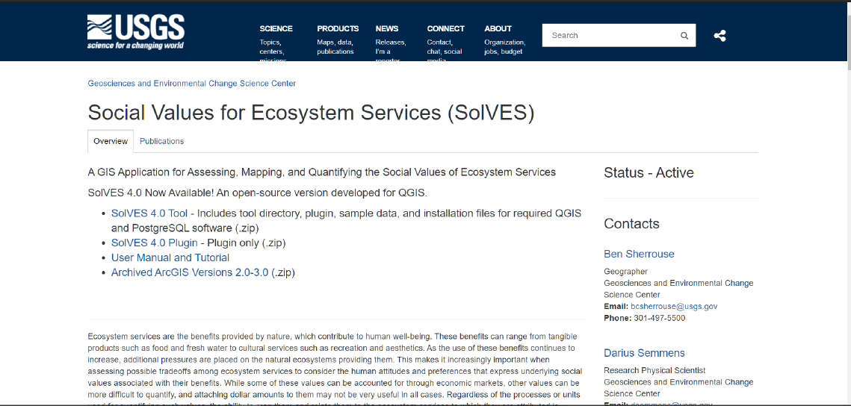Open the Science menu

[276, 28]
